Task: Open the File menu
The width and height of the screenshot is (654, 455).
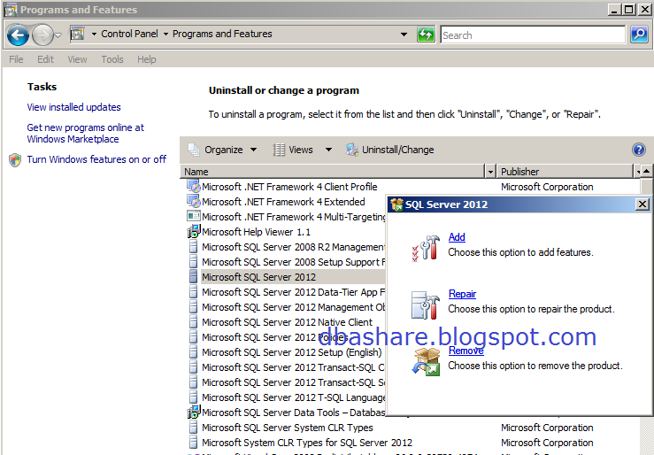Action: [16, 59]
